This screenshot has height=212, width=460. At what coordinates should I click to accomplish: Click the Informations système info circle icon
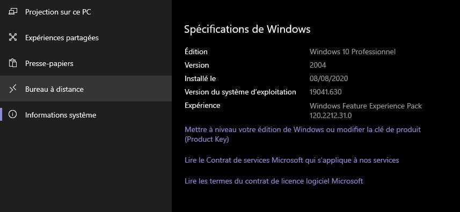(x=13, y=114)
